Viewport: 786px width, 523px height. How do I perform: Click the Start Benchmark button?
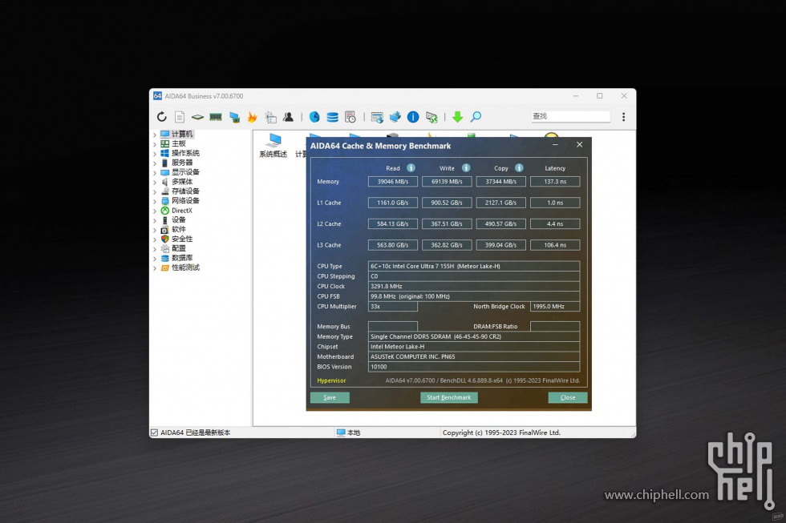pyautogui.click(x=449, y=397)
